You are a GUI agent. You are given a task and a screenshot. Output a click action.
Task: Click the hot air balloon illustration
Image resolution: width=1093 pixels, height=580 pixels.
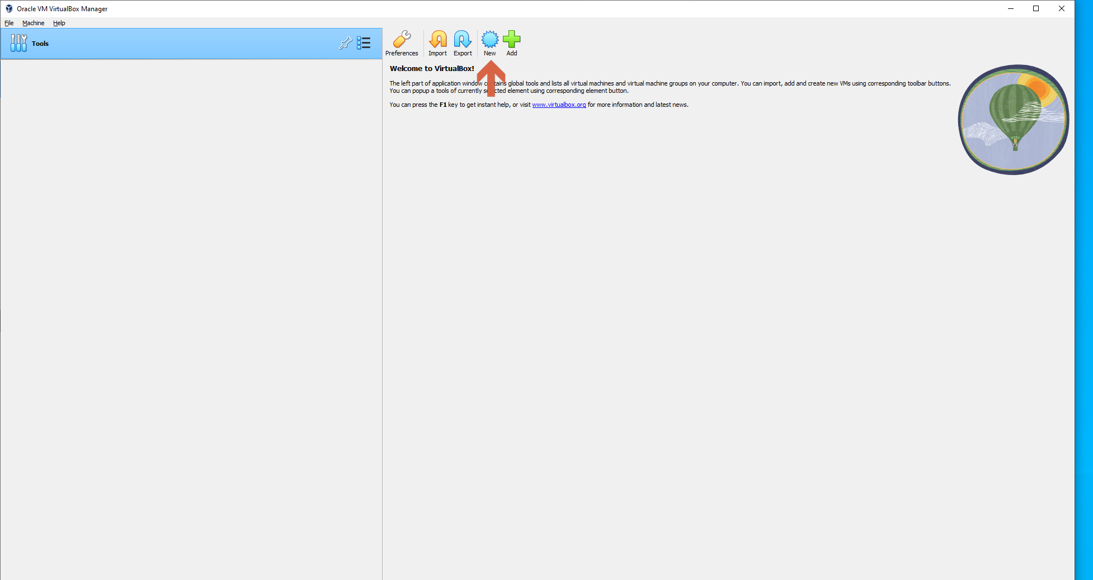pos(1013,119)
